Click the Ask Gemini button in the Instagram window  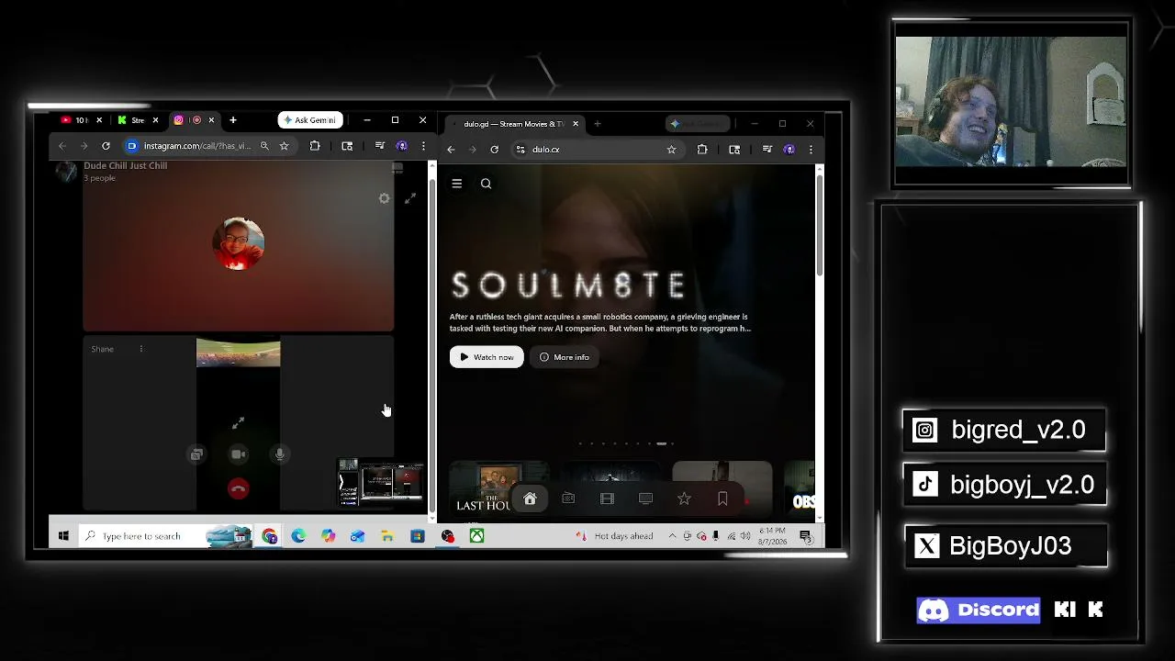(x=309, y=120)
